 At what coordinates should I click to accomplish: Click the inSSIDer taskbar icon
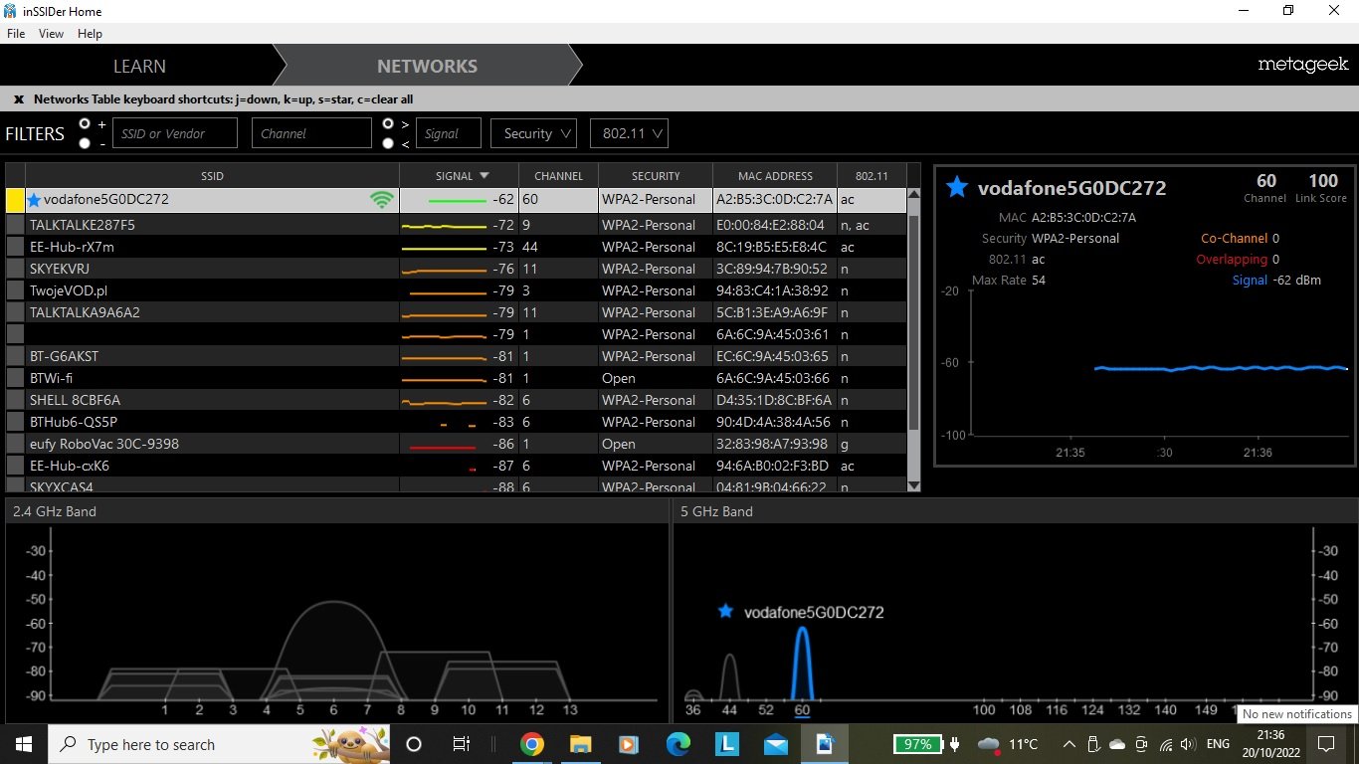(x=825, y=744)
